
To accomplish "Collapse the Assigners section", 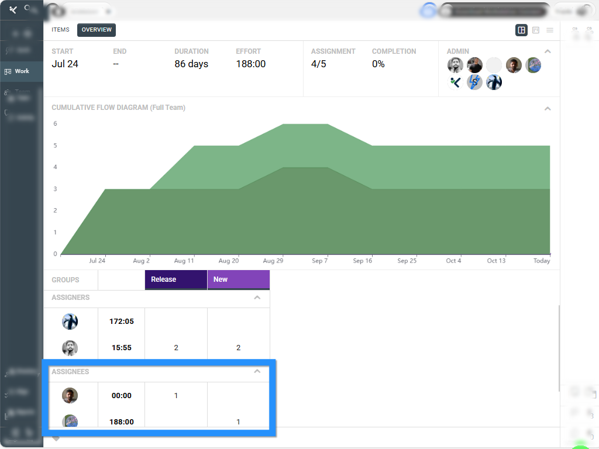I will (257, 298).
